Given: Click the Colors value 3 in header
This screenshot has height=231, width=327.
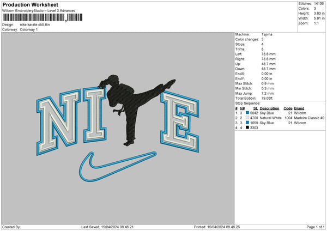Looking at the screenshot, I should 315,9.
